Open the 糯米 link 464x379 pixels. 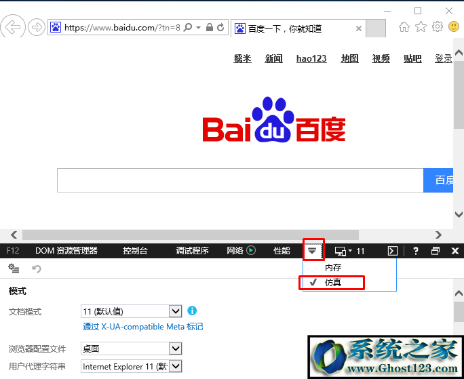coord(242,58)
